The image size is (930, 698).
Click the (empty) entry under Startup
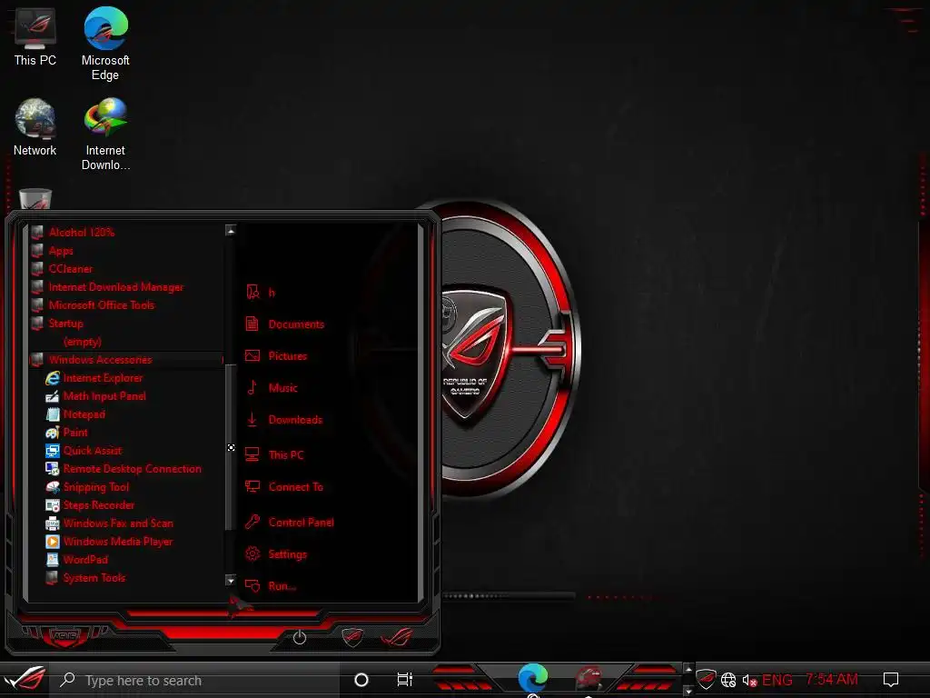coord(83,342)
